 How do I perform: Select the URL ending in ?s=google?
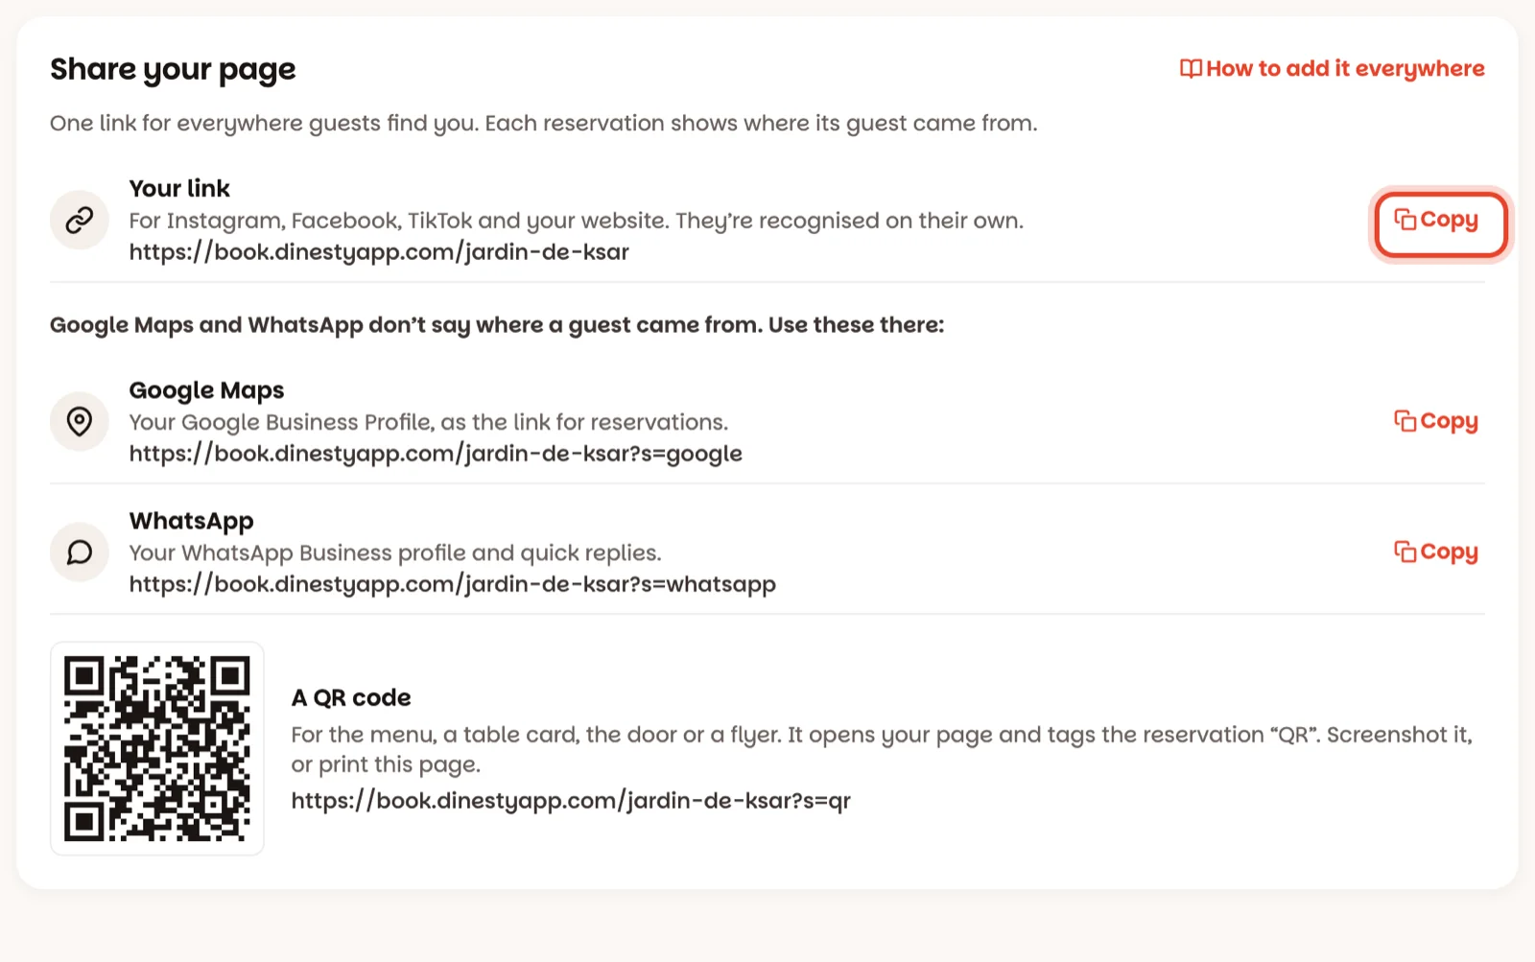tap(436, 453)
